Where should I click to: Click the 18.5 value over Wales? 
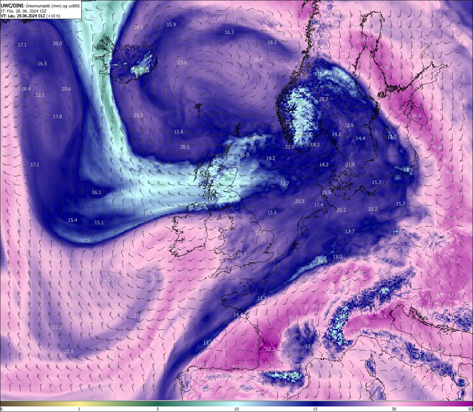click(242, 254)
